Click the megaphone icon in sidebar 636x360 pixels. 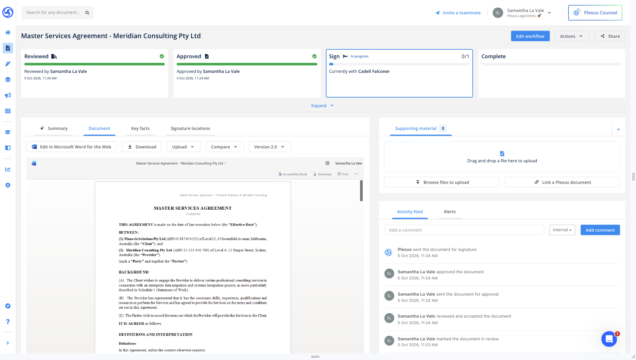(x=8, y=95)
